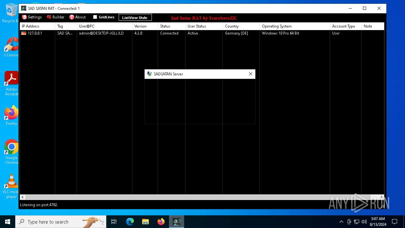Click the Germany [DE] country cell

236,33
